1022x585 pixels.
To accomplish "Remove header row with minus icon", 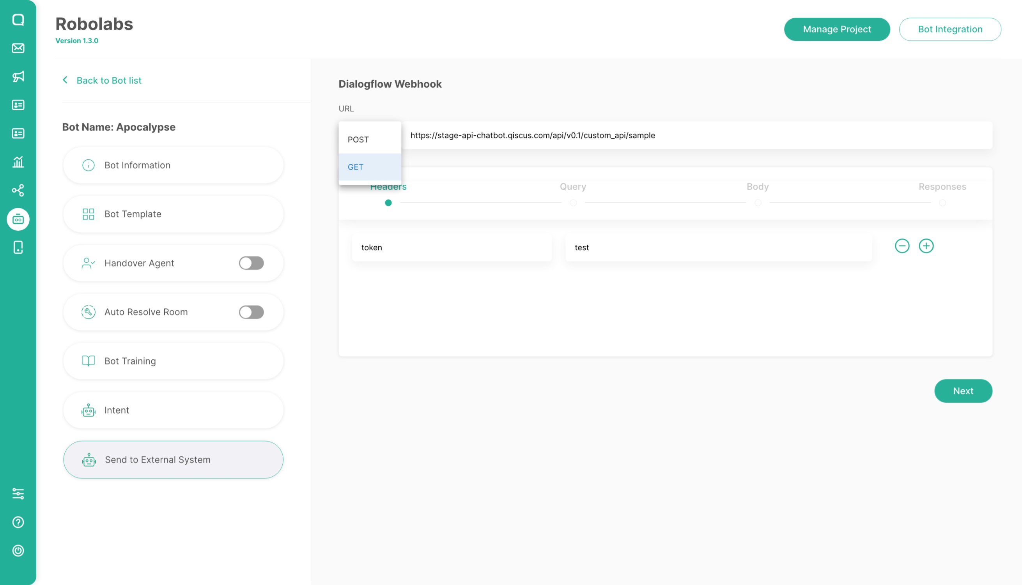I will point(902,246).
